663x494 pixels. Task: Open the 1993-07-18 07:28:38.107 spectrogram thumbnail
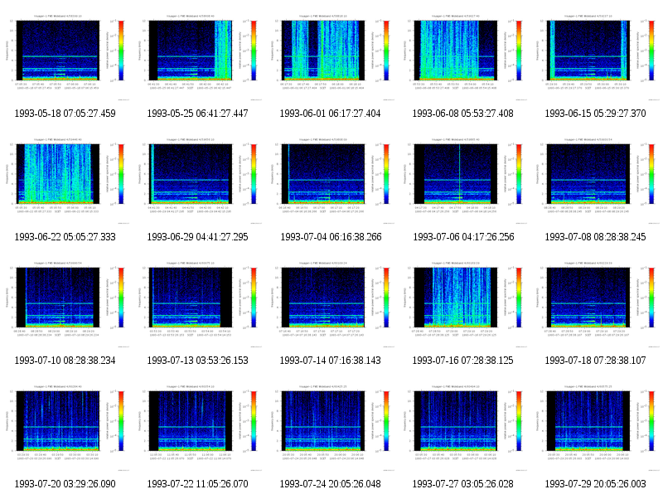pos(595,304)
